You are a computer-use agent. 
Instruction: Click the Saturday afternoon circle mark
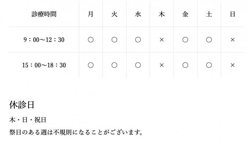[209, 65]
